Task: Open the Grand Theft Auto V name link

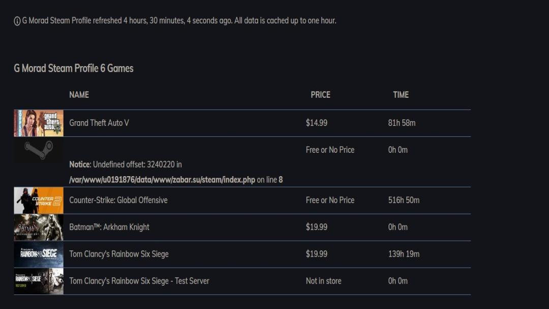Action: (99, 123)
